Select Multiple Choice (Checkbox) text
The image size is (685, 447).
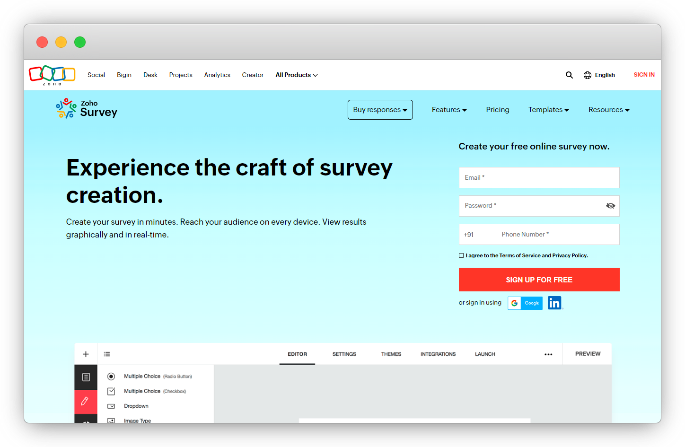(x=155, y=391)
